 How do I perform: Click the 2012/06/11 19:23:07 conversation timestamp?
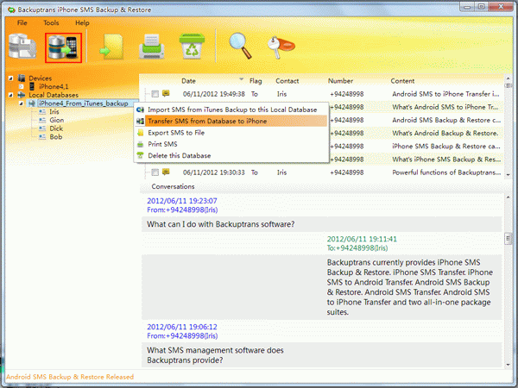pyautogui.click(x=182, y=201)
